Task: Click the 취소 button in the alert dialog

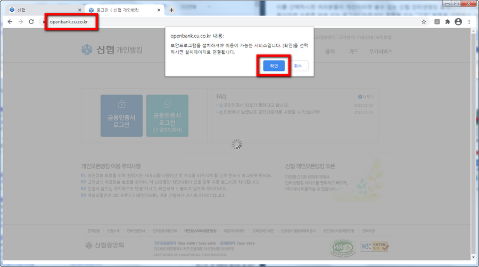Action: [x=298, y=66]
